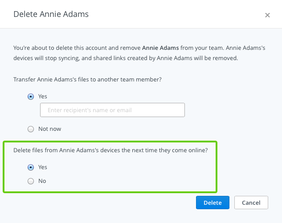This screenshot has height=223, width=282.
Task: Click the bold Annie Adams name in the warning
Action: tap(160, 47)
